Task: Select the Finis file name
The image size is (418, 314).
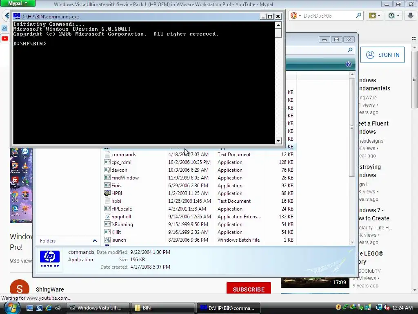Action: tap(116, 185)
